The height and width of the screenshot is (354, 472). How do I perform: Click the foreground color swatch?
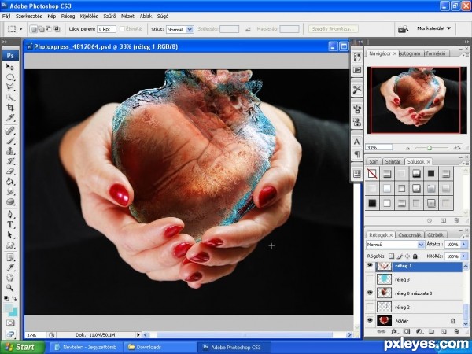(x=8, y=308)
